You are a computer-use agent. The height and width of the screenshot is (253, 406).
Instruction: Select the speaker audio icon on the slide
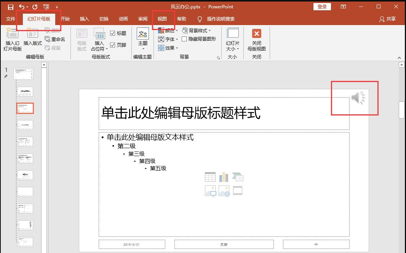tap(358, 98)
